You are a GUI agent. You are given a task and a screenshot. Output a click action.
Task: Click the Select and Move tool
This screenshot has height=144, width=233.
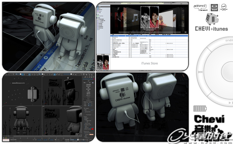32,75
